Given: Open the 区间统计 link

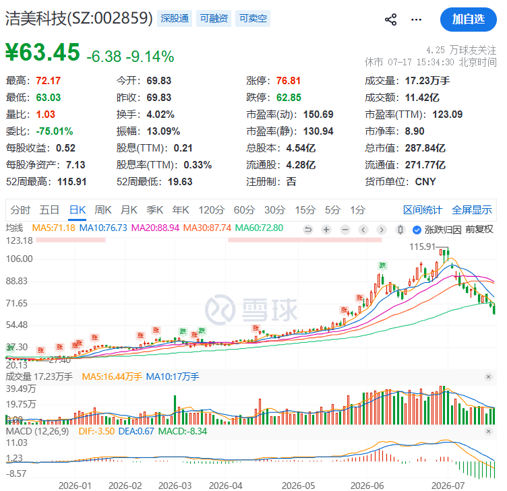Looking at the screenshot, I should coord(423,210).
